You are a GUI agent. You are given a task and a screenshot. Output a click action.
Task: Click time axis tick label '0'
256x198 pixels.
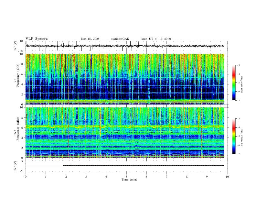point(26,177)
